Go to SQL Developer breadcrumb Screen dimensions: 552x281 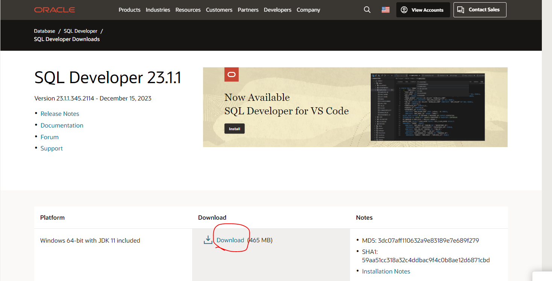[80, 31]
